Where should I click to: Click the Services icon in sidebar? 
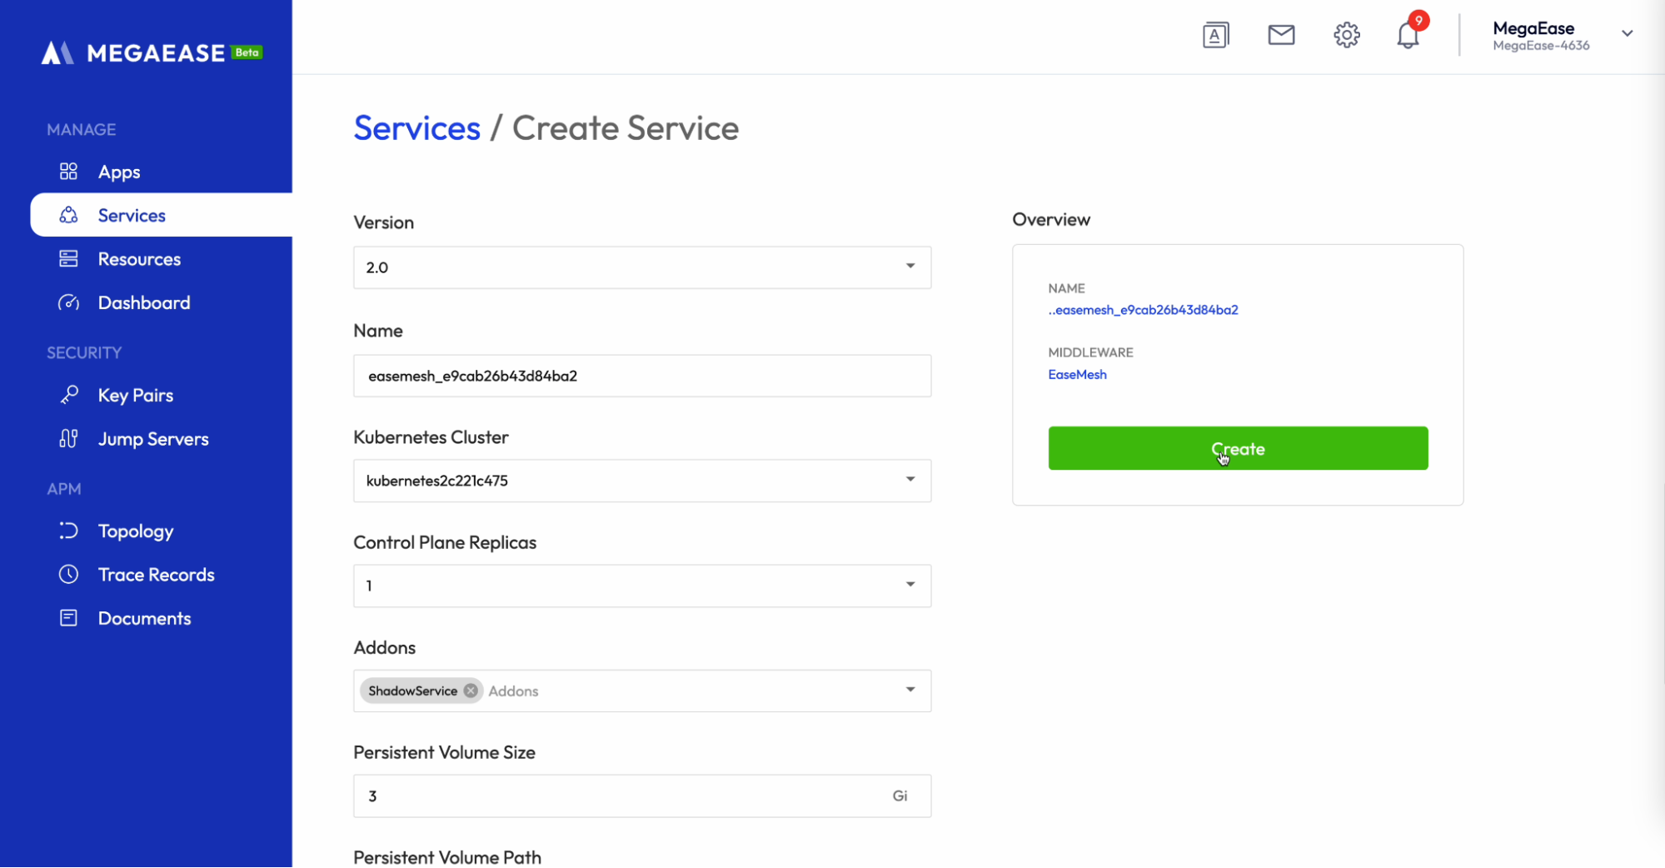pyautogui.click(x=68, y=215)
